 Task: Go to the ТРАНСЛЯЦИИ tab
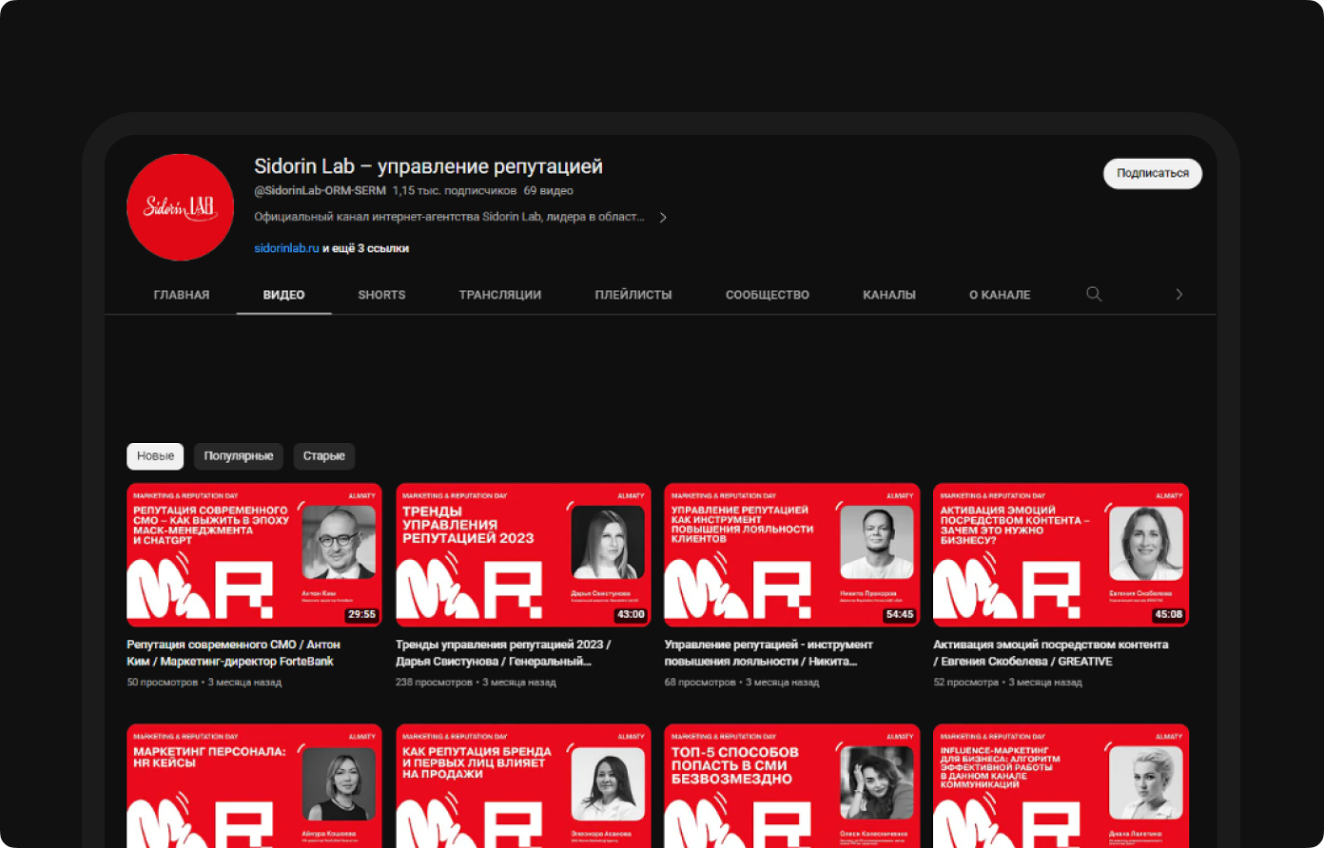[x=500, y=295]
